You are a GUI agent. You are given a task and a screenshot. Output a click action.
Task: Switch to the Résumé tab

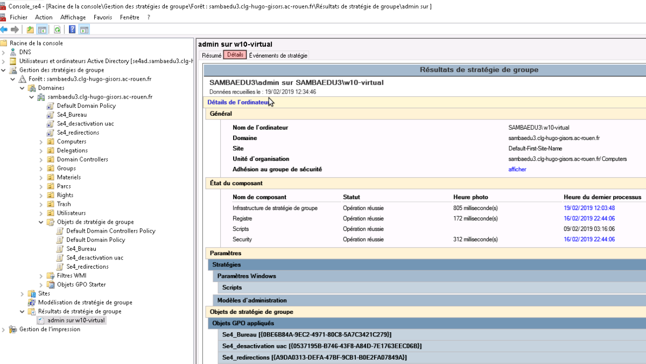click(x=212, y=55)
